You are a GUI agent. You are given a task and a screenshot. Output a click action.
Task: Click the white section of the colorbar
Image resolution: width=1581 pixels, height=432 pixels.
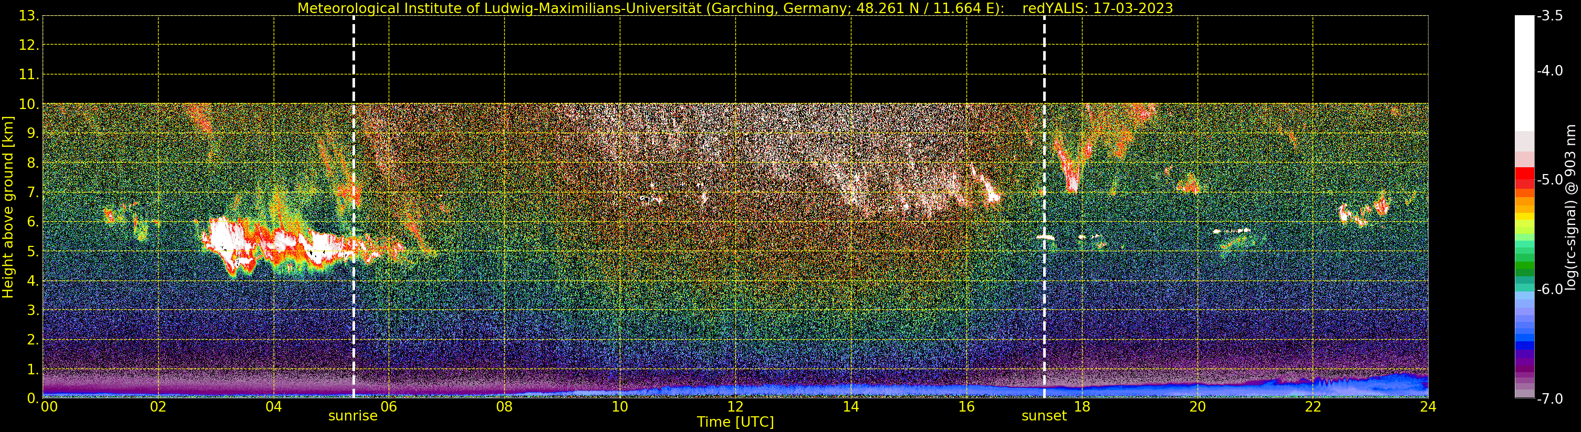coord(1524,73)
